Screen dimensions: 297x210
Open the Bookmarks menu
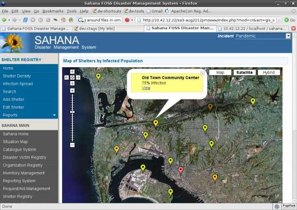coord(52,11)
